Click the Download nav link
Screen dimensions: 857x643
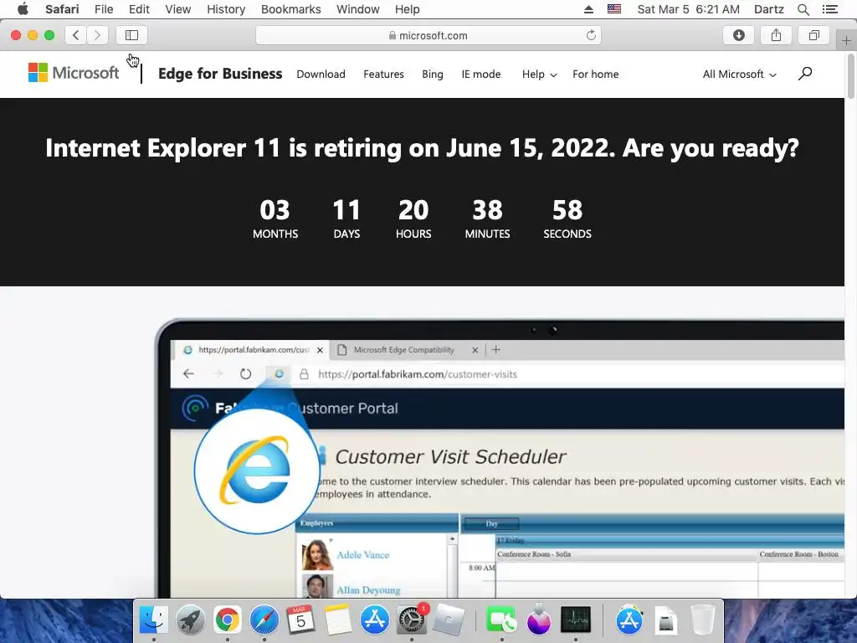click(x=321, y=75)
